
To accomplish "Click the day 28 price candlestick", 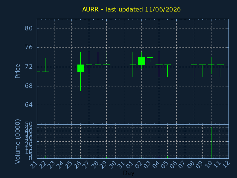I will (98, 59).
